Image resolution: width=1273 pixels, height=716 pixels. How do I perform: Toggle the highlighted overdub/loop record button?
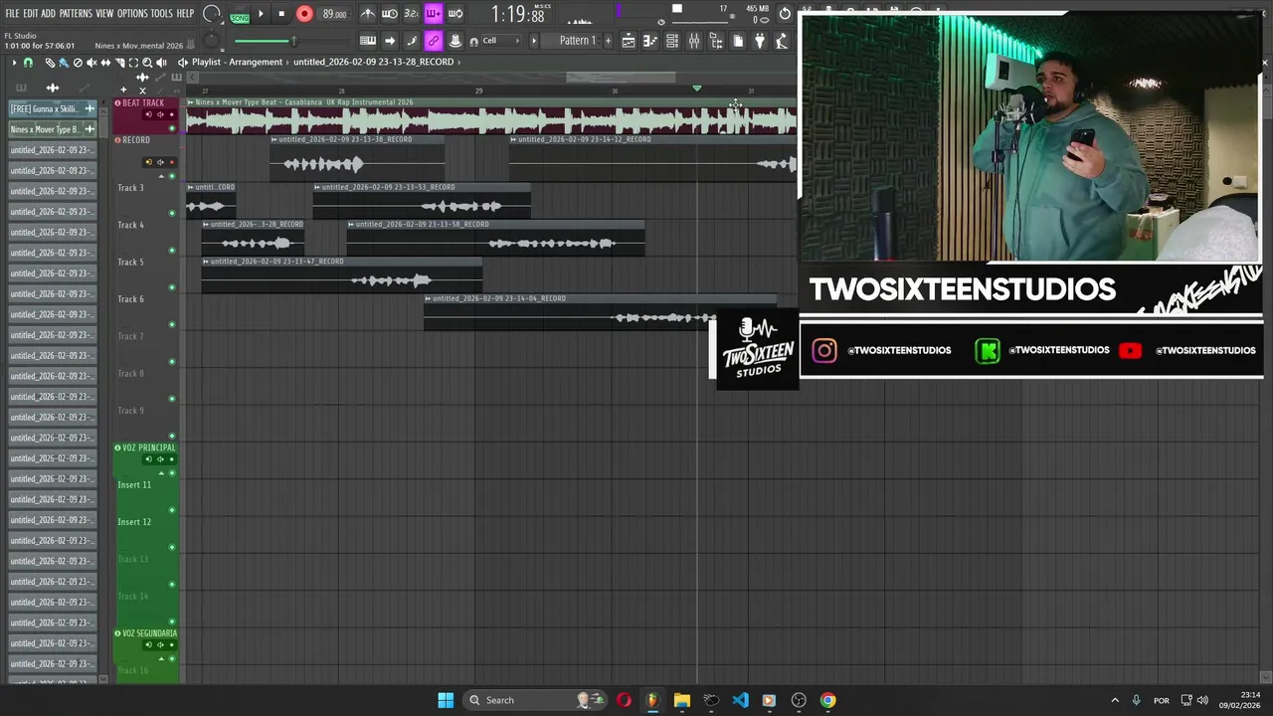coord(434,14)
